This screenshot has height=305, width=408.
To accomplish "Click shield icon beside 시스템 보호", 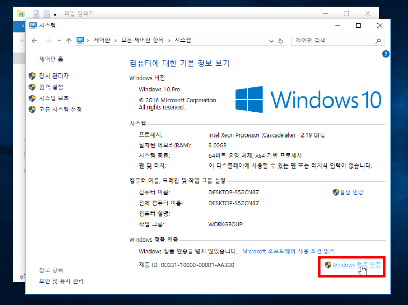I will tap(32, 98).
